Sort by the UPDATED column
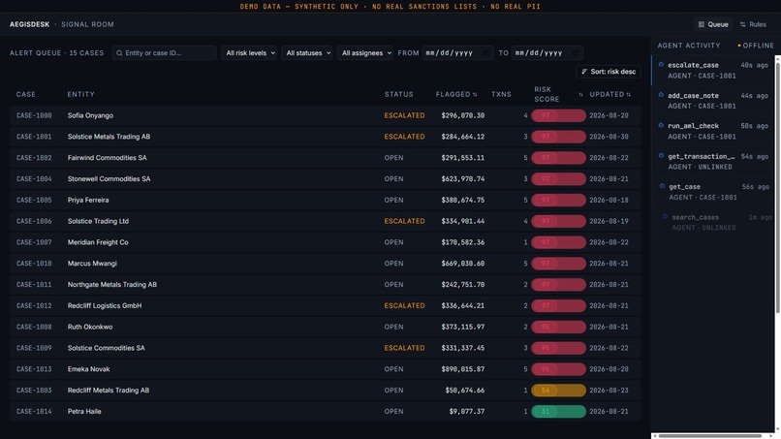 610,94
